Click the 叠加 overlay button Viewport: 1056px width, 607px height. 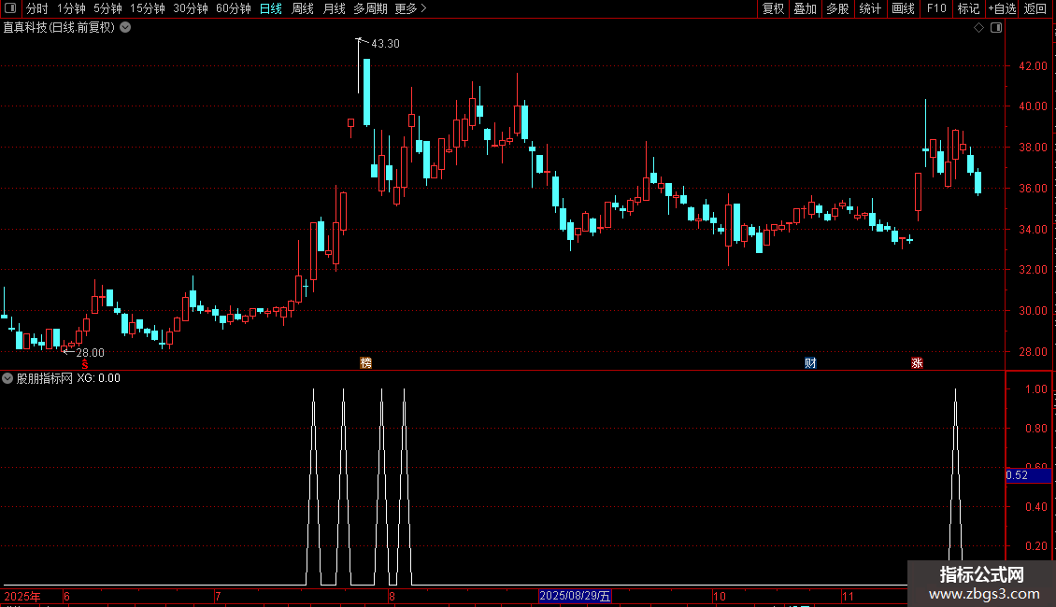point(805,8)
